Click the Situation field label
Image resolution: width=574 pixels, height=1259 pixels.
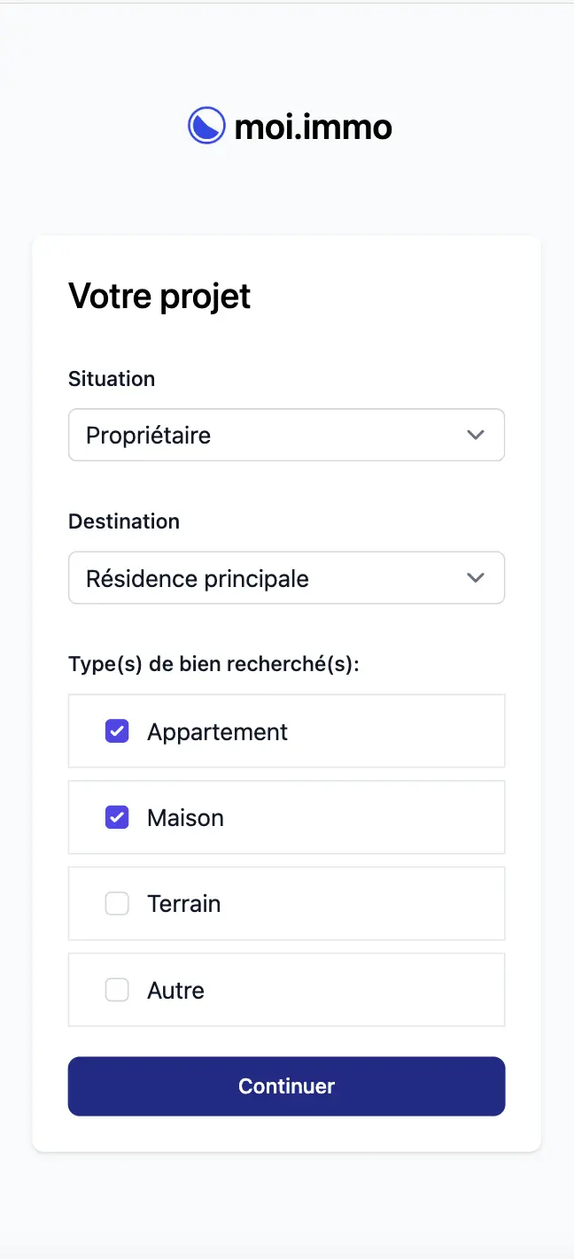coord(112,378)
